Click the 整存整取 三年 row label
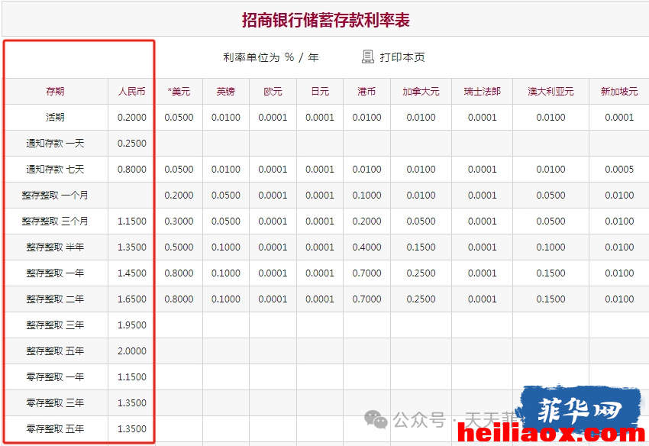The width and height of the screenshot is (649, 446). (55, 325)
